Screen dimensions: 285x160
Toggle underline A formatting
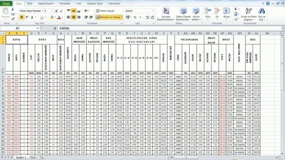tap(32, 17)
